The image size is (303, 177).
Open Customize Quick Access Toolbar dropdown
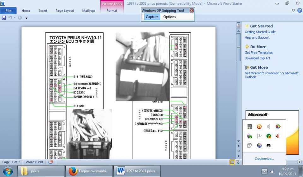coord(27,18)
